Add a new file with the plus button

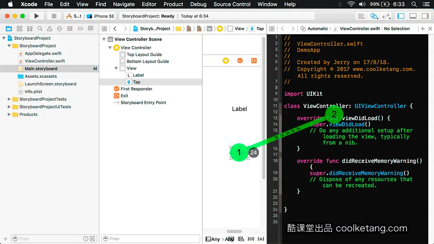pos(5,239)
